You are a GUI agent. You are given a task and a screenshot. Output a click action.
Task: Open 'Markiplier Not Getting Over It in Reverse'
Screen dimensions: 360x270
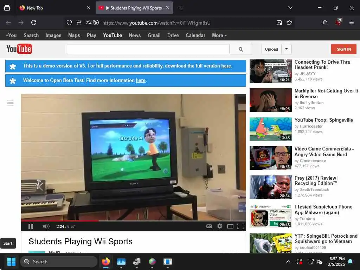326,94
